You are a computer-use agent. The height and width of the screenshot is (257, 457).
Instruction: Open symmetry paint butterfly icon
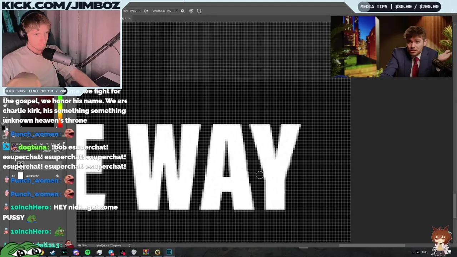[199, 11]
